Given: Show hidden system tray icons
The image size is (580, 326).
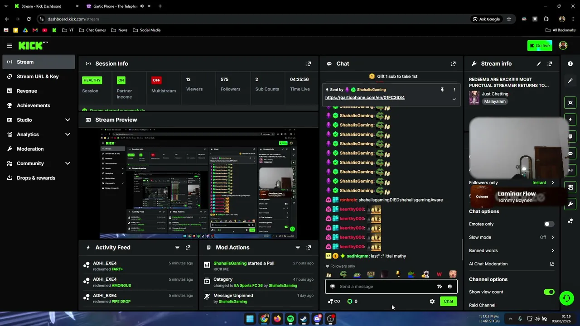Looking at the screenshot, I should (510, 319).
